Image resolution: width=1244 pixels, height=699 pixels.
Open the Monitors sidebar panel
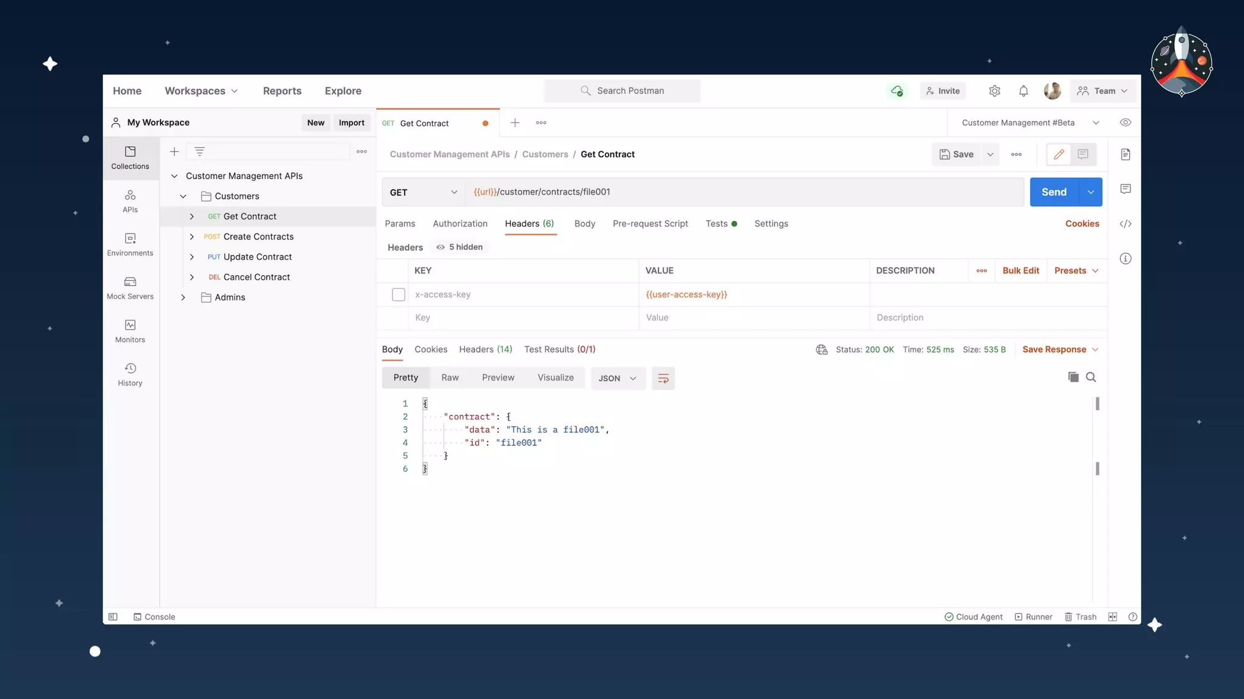pos(130,331)
